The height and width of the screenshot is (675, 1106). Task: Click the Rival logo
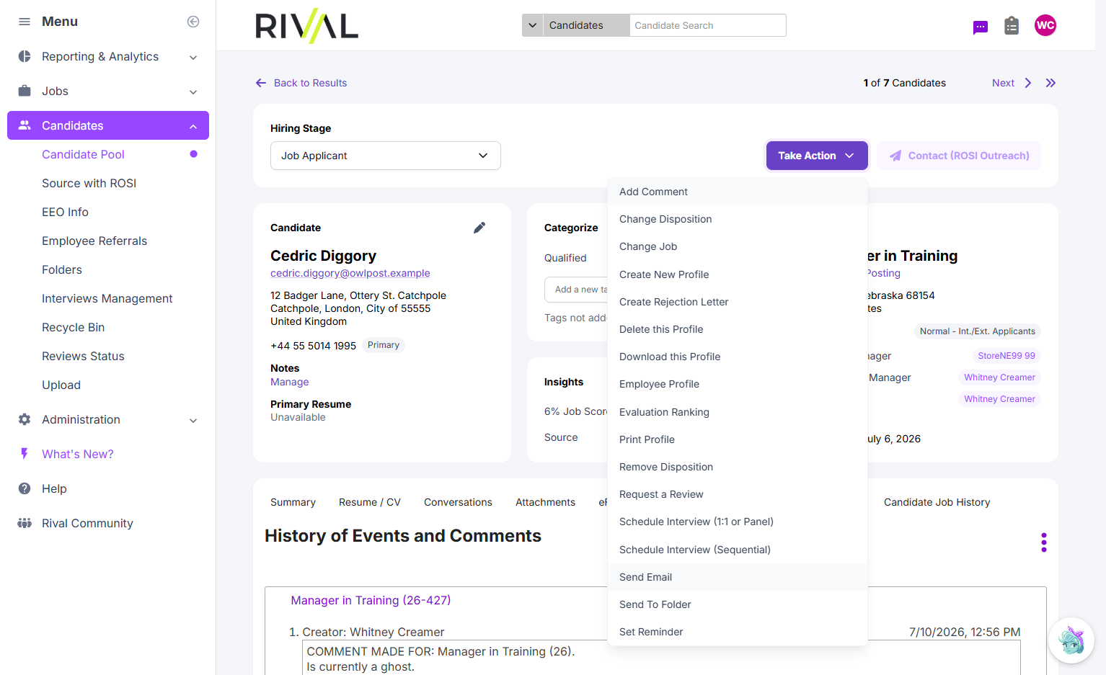(306, 26)
